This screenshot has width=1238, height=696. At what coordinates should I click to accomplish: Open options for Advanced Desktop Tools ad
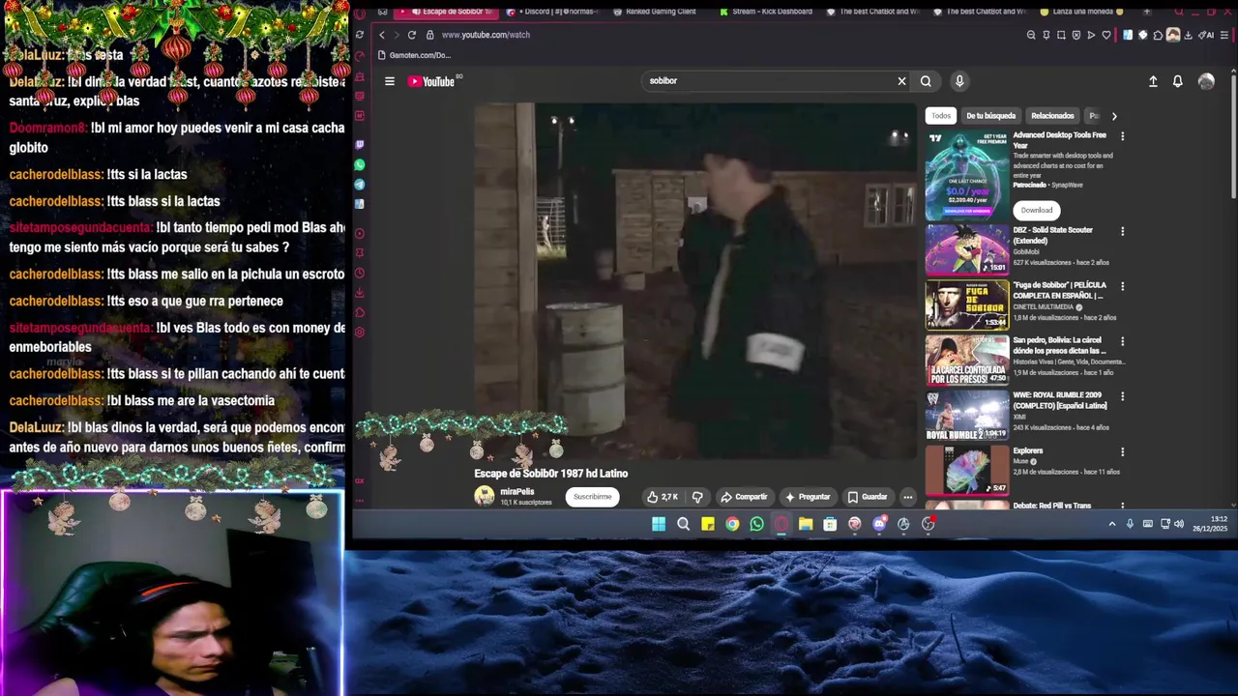tap(1122, 136)
